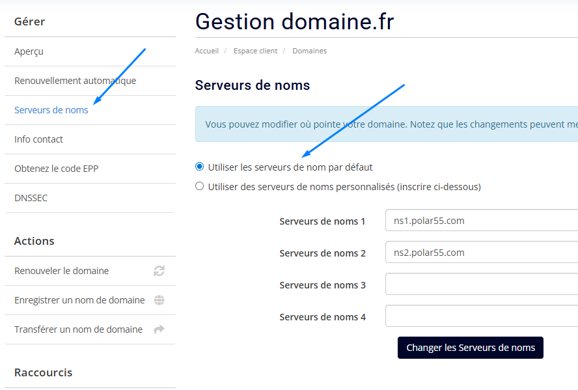Focus the Serveurs de noms 1 field
This screenshot has width=578, height=390.
482,221
